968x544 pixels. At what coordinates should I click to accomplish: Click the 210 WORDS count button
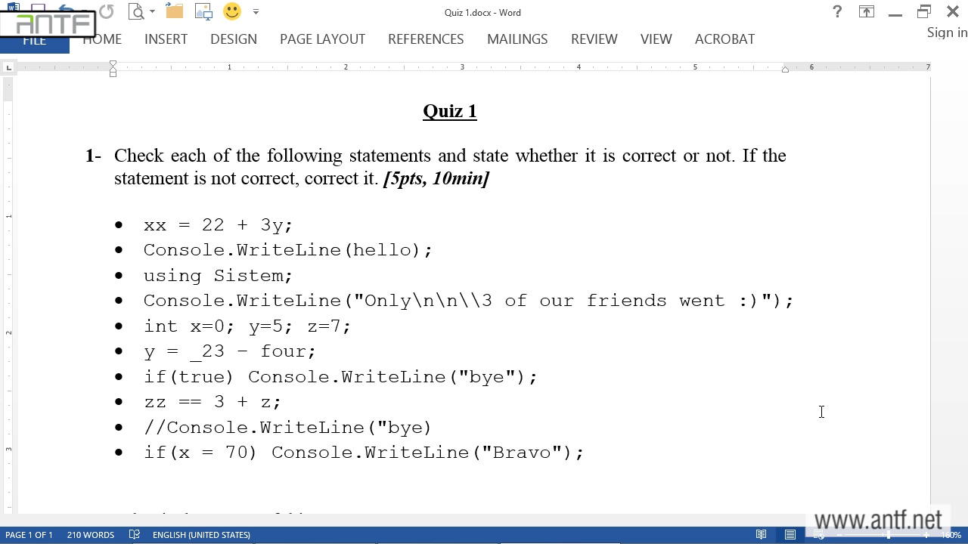pos(90,535)
